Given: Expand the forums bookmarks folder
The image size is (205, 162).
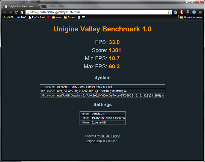Looking at the screenshot, I should click(69, 17).
